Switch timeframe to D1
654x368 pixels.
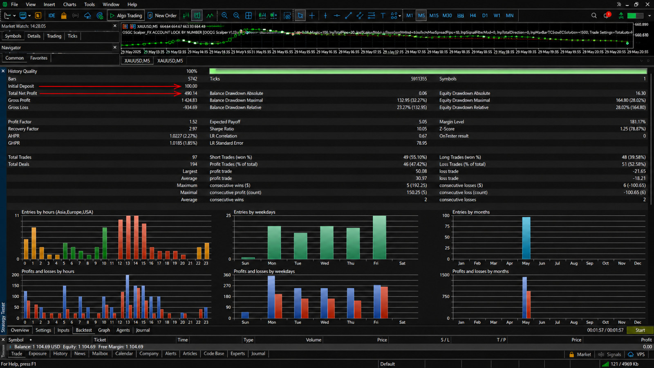tap(485, 16)
